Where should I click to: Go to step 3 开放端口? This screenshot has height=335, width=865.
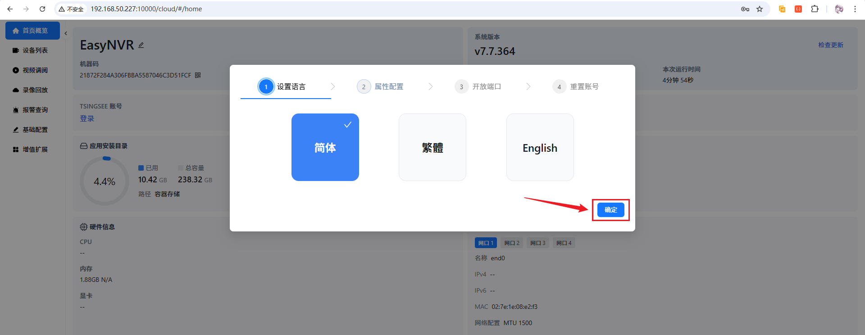tap(478, 86)
